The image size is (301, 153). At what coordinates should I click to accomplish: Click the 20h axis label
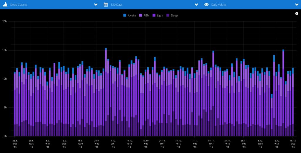(x=4, y=21)
